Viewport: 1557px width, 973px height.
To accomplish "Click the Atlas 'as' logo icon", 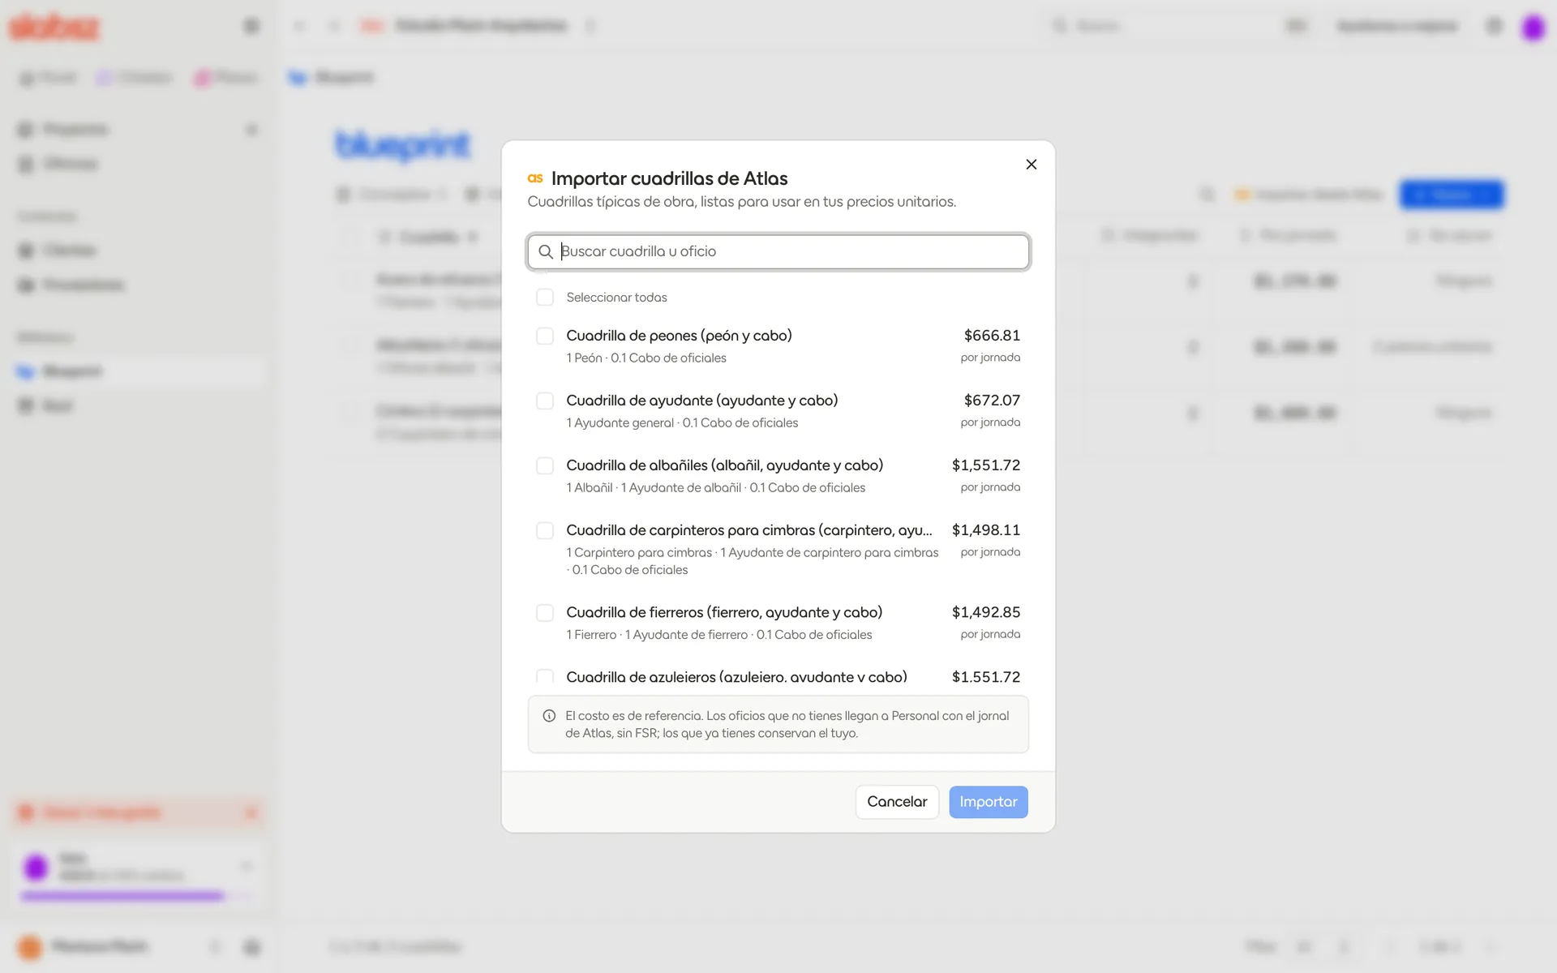I will click(x=535, y=178).
